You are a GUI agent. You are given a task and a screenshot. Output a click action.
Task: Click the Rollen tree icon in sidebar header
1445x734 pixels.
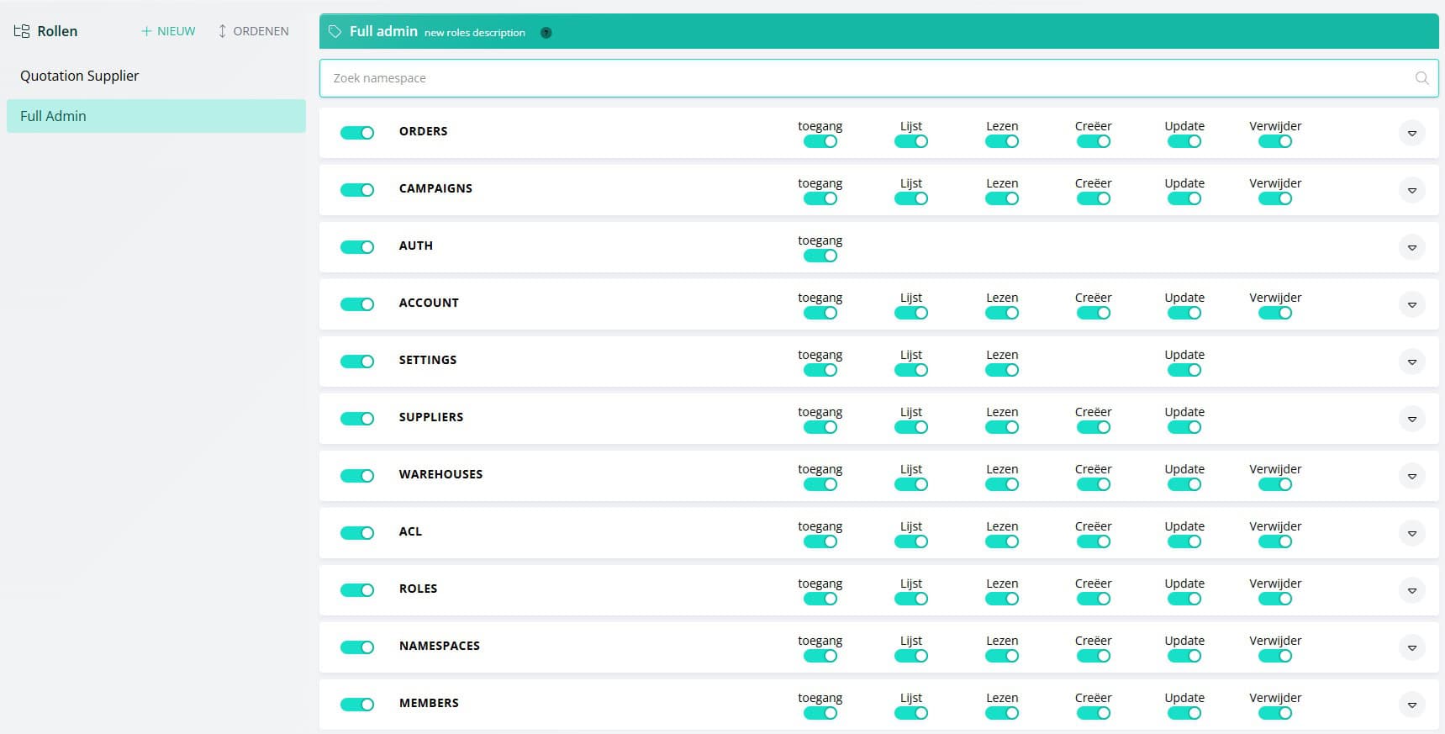[x=22, y=31]
